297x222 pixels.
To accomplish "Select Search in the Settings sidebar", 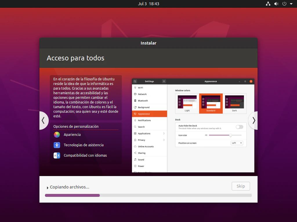I will coord(149,127).
